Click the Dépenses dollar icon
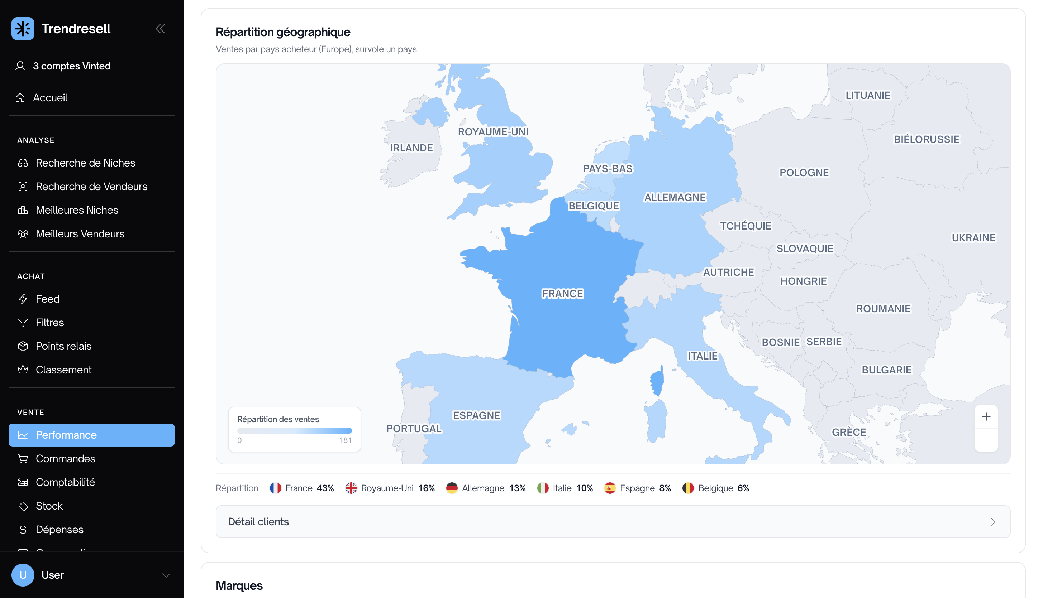1043x598 pixels. 23,529
